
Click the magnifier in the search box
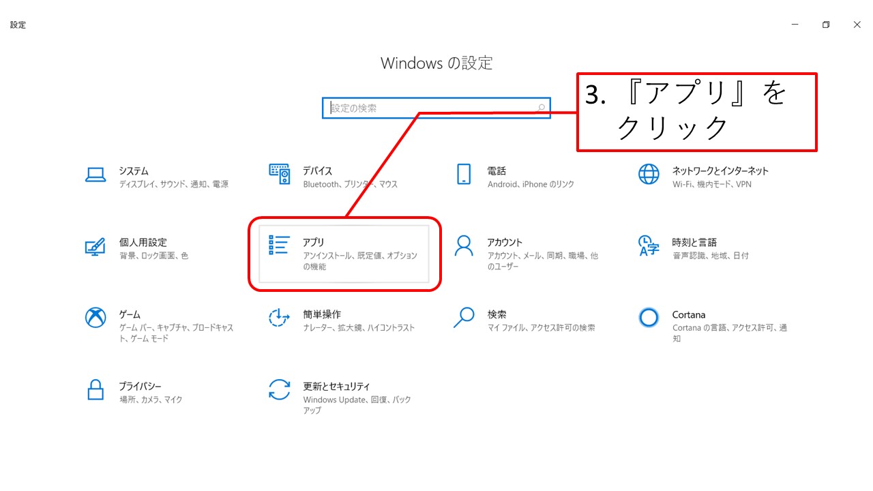(542, 108)
